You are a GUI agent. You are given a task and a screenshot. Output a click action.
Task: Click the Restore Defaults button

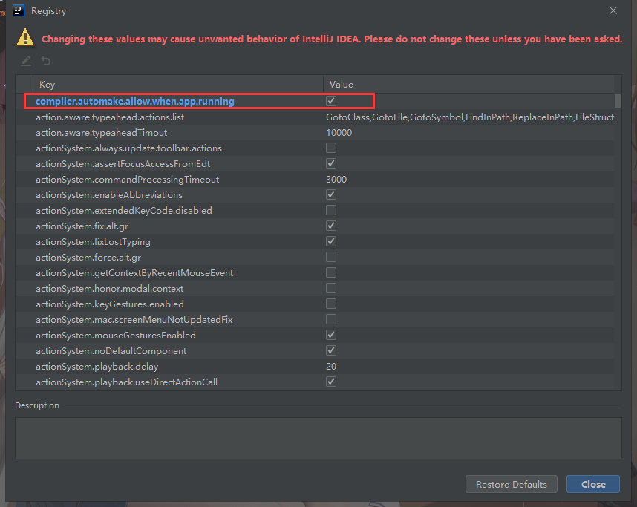511,484
